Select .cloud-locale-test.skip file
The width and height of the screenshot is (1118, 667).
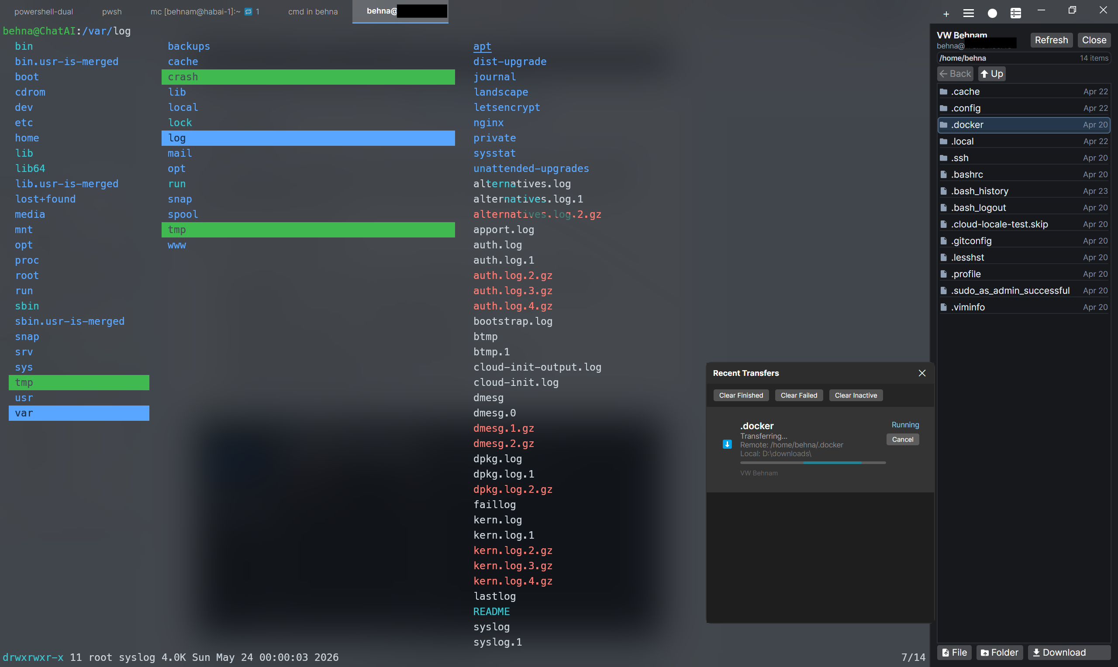coord(1024,224)
